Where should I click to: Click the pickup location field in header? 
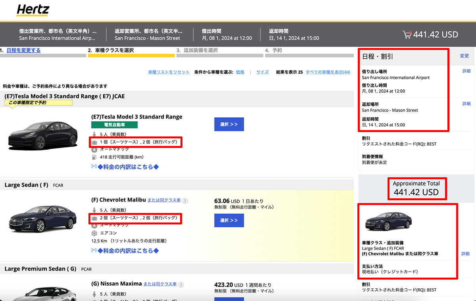coord(58,35)
